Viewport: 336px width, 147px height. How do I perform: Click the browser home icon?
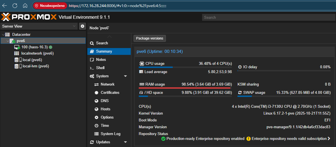25,6
